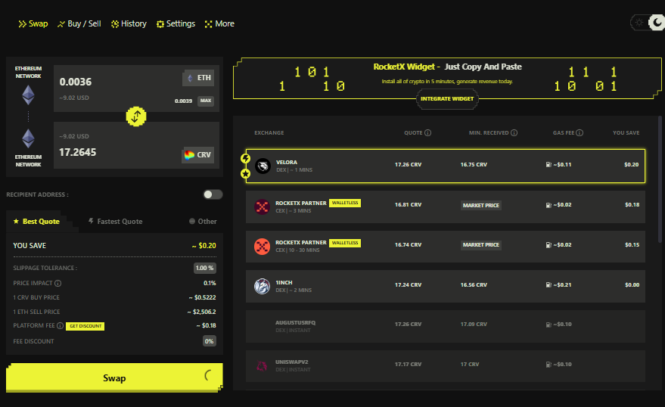The height and width of the screenshot is (407, 665).
Task: Click the 17.09 CRV min received value
Action: (x=474, y=325)
